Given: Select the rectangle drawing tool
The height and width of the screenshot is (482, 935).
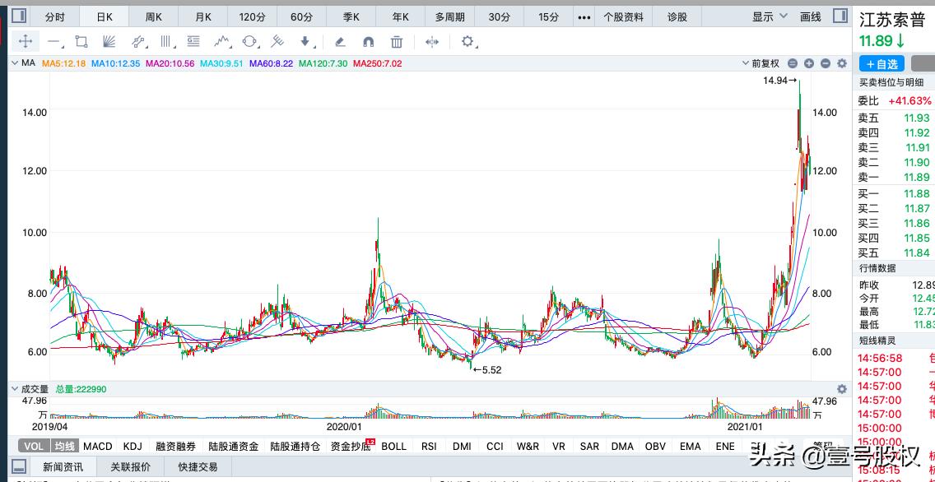Looking at the screenshot, I should (x=82, y=42).
